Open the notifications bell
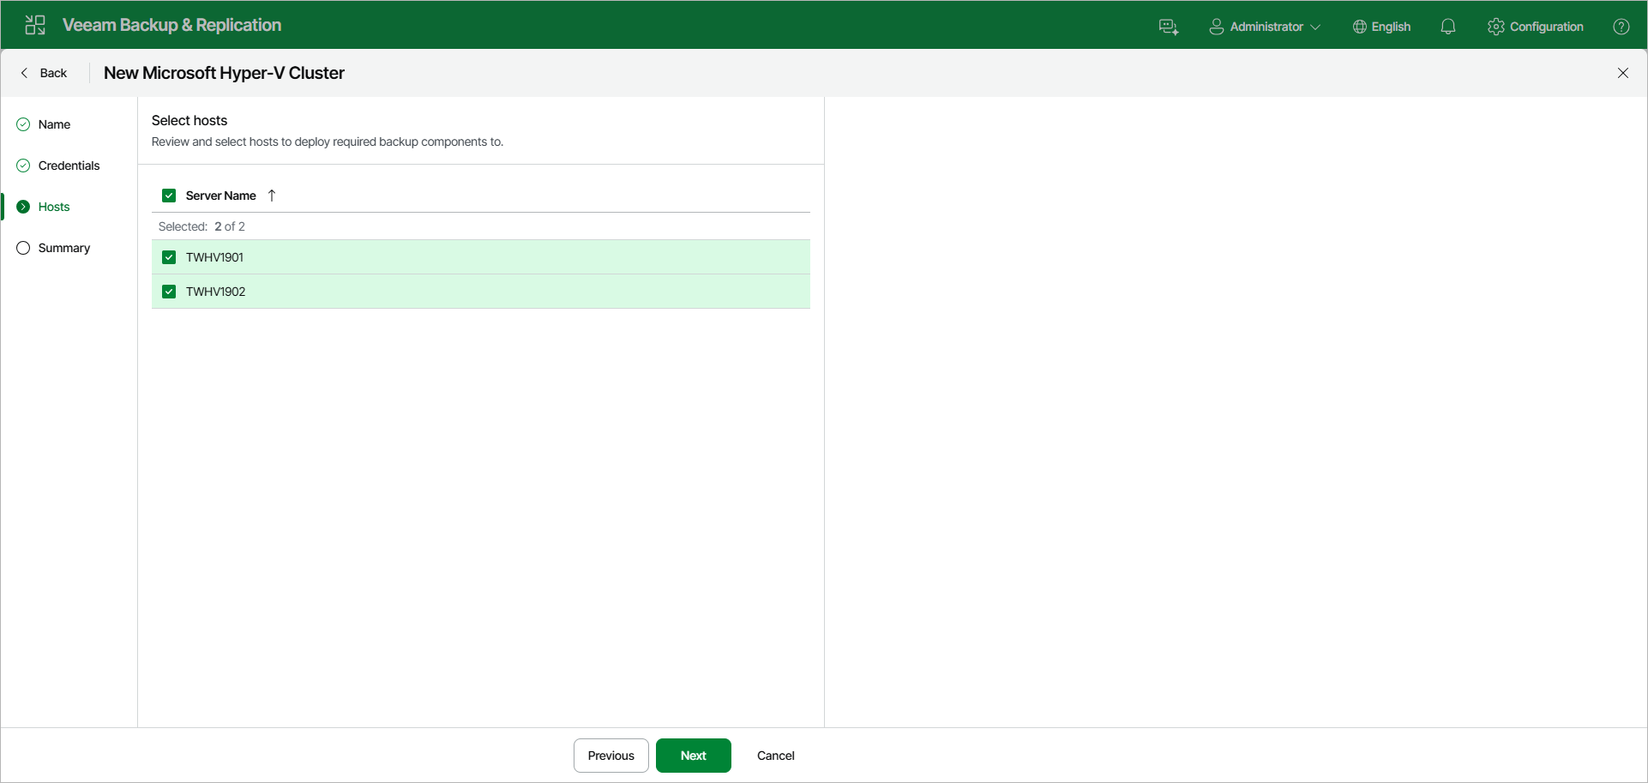The image size is (1648, 783). [x=1448, y=27]
